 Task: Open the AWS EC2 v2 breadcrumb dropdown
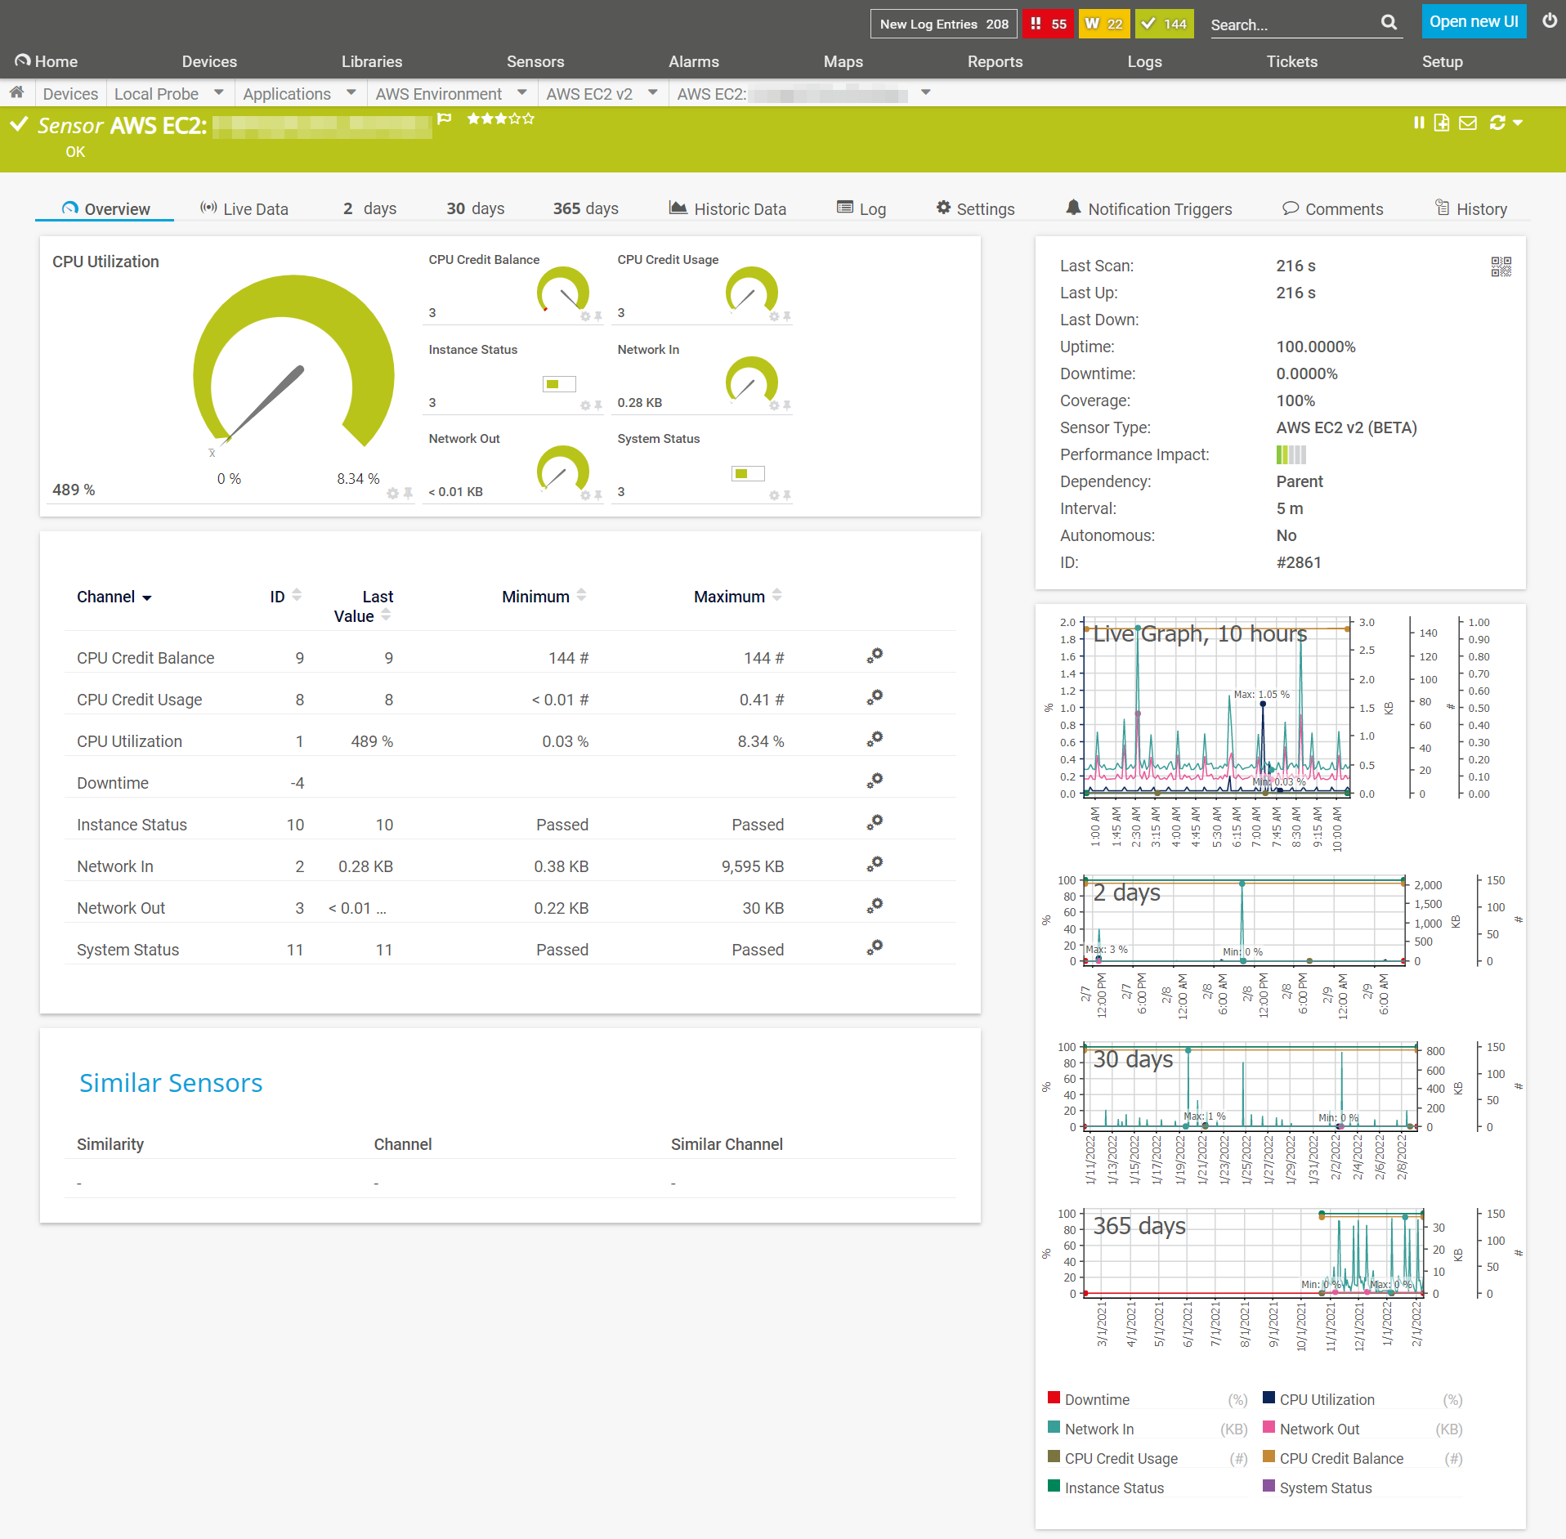click(x=652, y=92)
